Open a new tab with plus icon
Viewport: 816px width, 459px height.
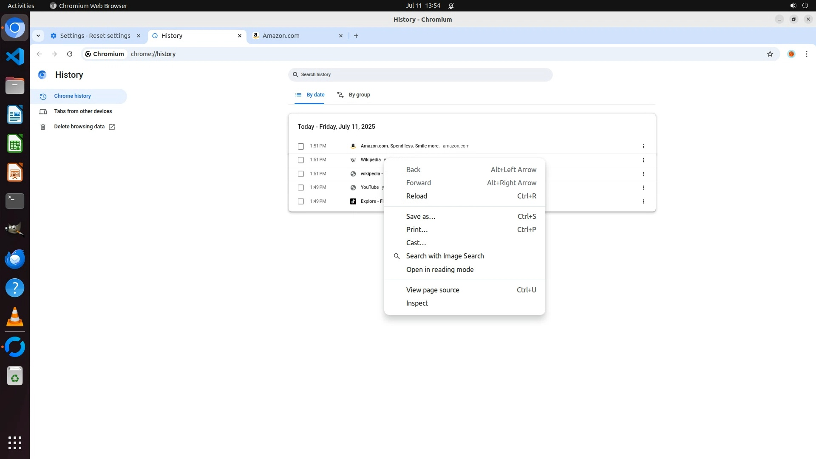tap(356, 36)
